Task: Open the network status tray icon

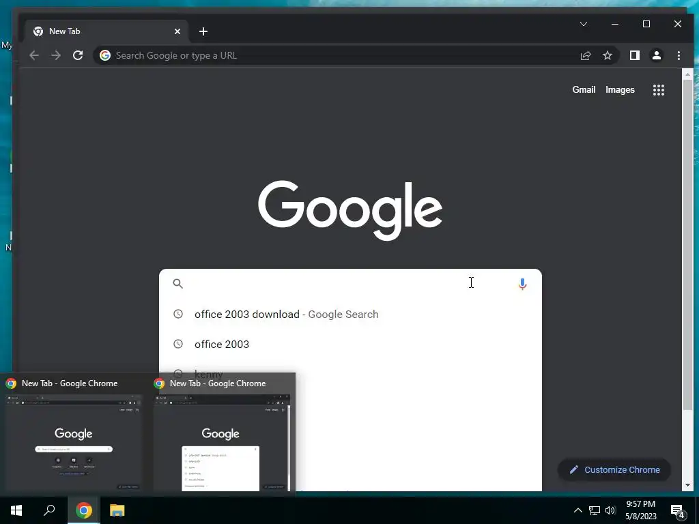Action: [595, 510]
